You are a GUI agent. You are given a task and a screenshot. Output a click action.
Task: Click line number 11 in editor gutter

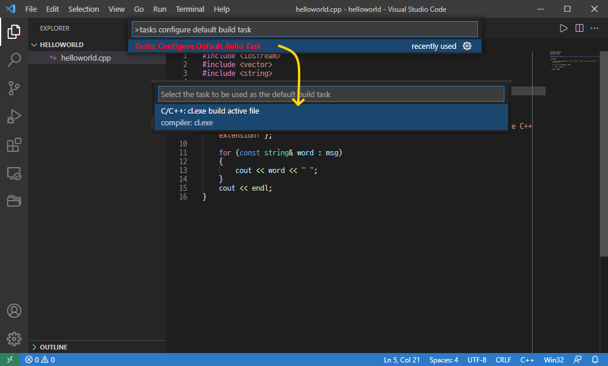coord(183,153)
